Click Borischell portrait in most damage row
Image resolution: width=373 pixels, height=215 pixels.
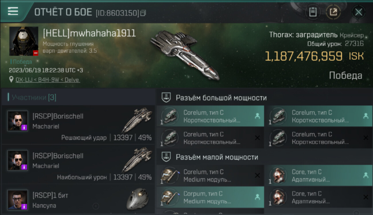(18, 160)
